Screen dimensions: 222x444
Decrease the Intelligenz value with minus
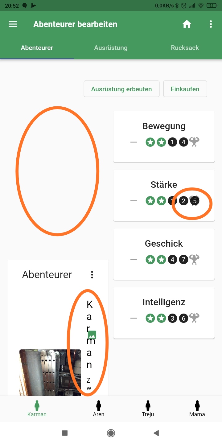pos(134,318)
